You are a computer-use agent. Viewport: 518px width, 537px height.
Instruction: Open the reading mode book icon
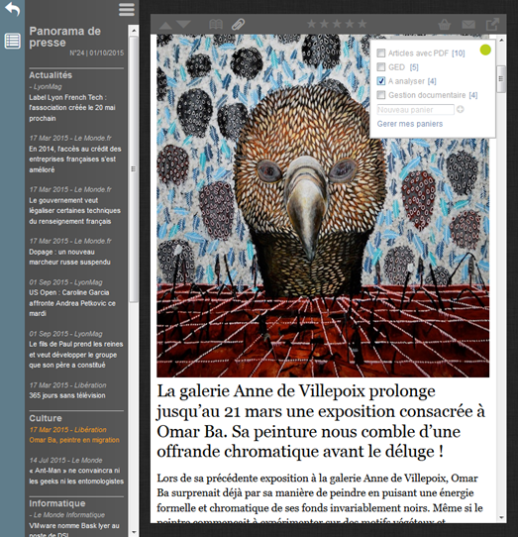[216, 25]
